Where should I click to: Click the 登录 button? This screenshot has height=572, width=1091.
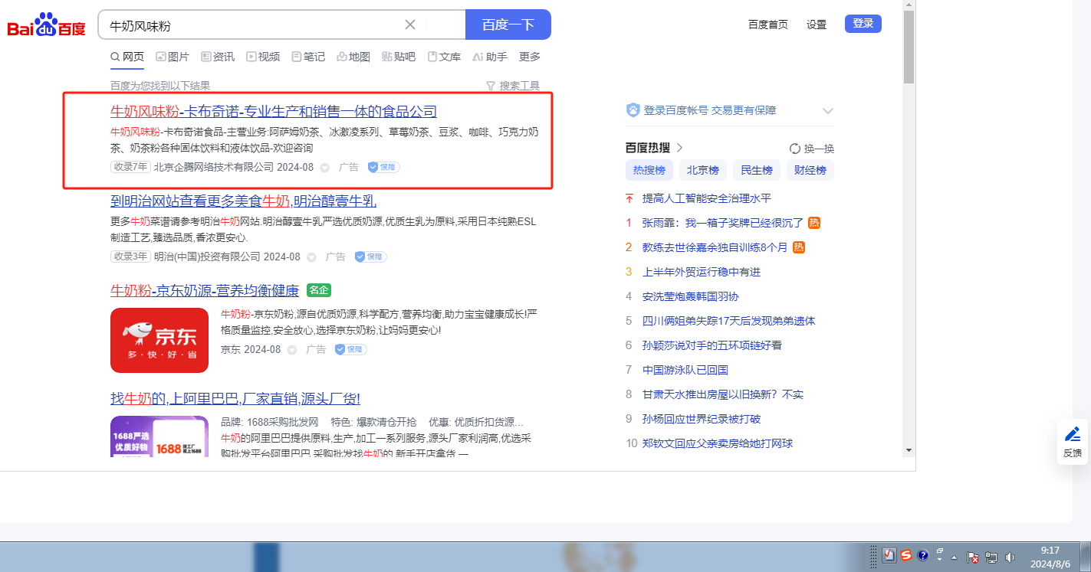click(x=863, y=24)
